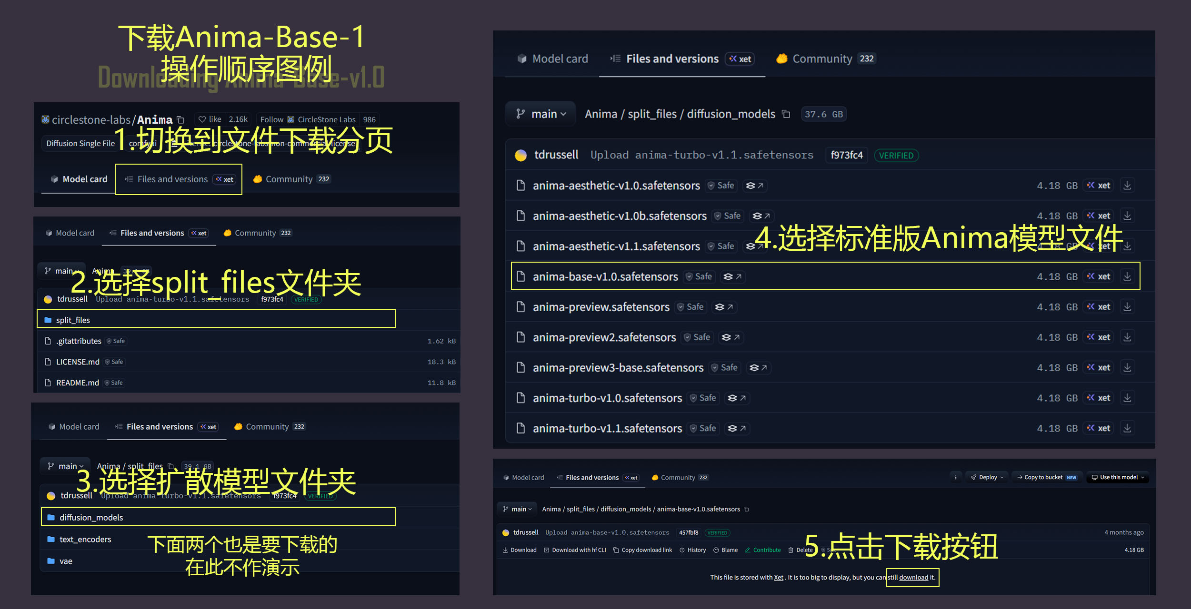Click commit hash 457fbf8
Screen dimensions: 1191x609
click(689, 533)
